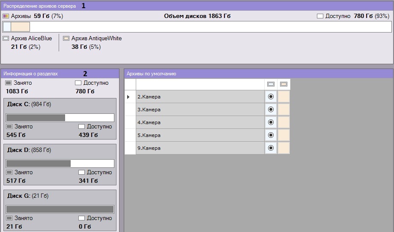Click the AntiqueWhite archive column header icon
This screenshot has width=394, height=232.
[x=284, y=84]
